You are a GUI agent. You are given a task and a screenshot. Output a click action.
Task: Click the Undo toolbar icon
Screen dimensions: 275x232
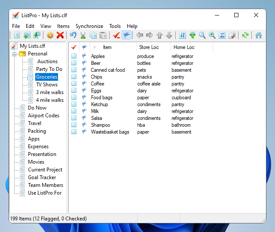[x=73, y=35]
